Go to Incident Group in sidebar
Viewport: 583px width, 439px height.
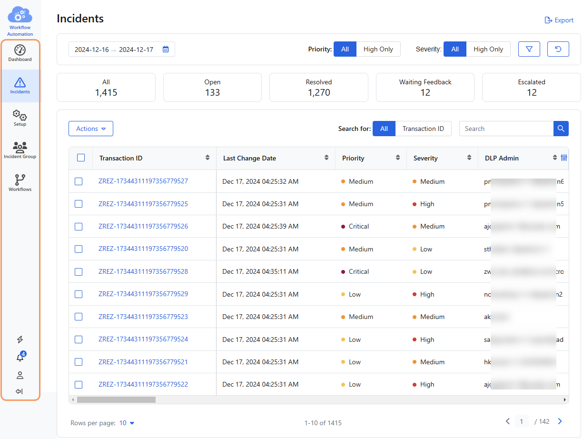pos(20,150)
